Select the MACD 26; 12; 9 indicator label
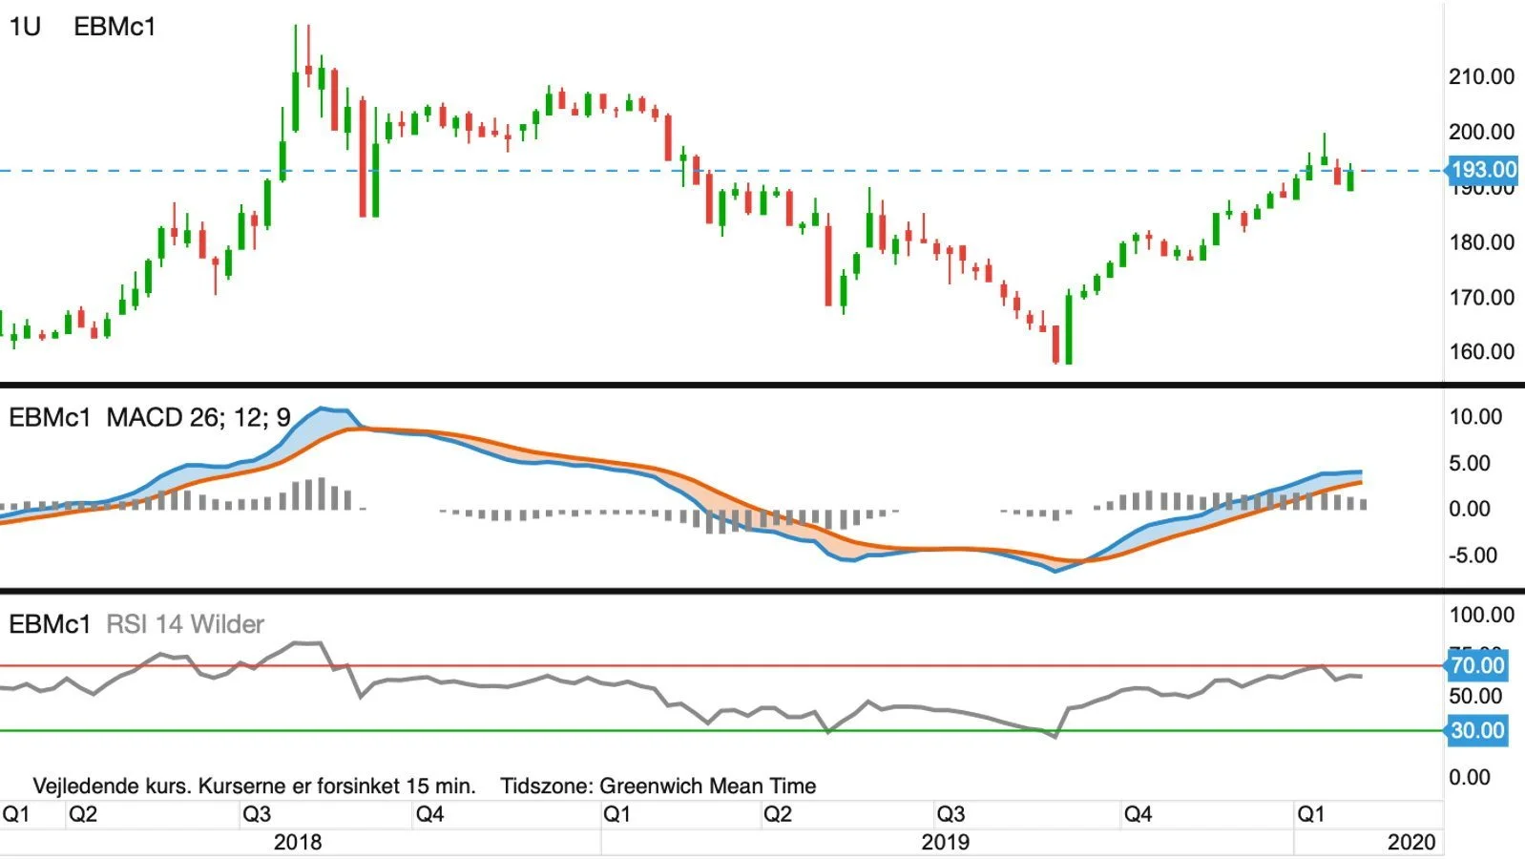1525x859 pixels. (x=198, y=417)
